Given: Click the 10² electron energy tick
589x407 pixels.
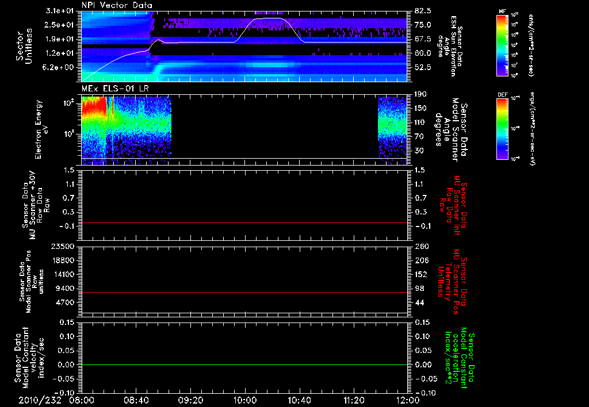Looking at the screenshot, I should coord(68,102).
